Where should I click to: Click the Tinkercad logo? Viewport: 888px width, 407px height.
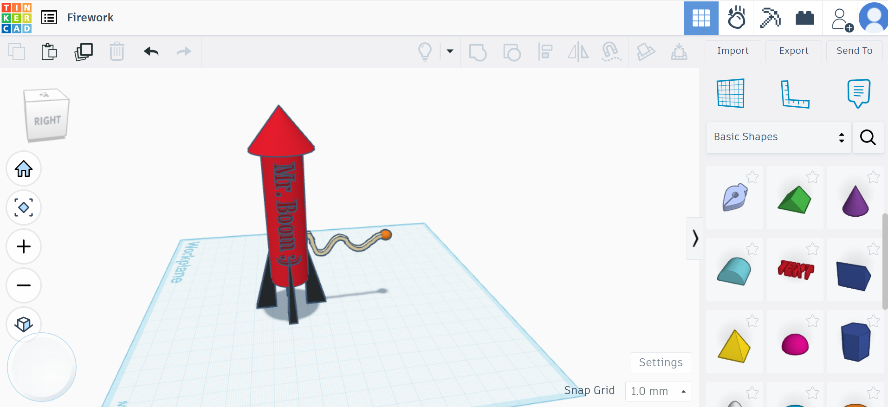point(17,18)
